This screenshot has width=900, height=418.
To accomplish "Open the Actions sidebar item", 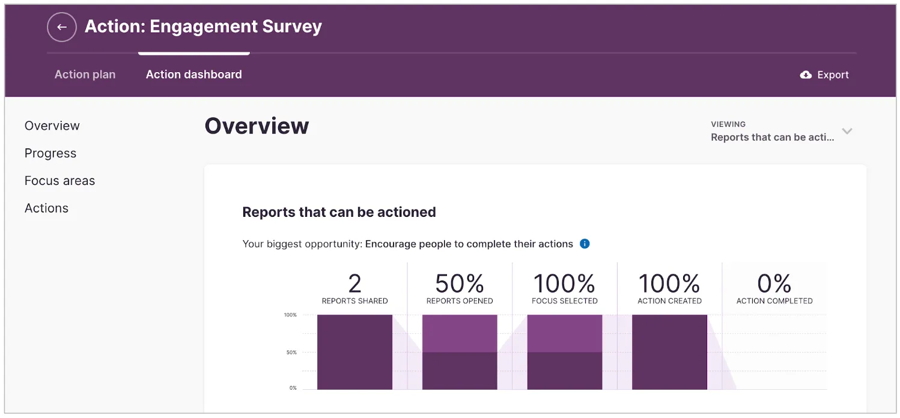I will pyautogui.click(x=46, y=208).
